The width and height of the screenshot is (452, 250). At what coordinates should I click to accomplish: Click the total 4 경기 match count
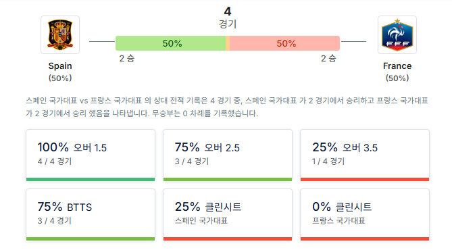tap(228, 18)
